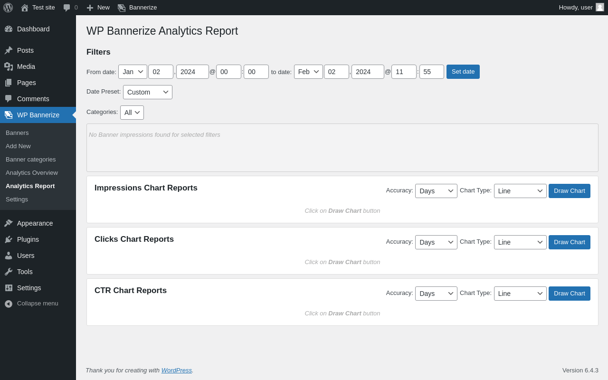Viewport: 608px width, 380px height.
Task: Click the Plugins plug icon
Action: click(9, 239)
